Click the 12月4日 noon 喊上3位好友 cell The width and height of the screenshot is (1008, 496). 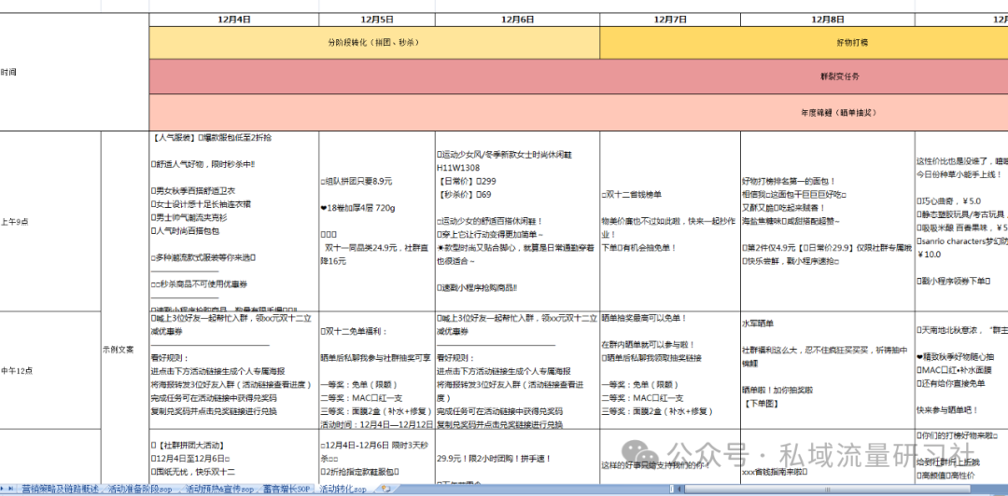234,370
